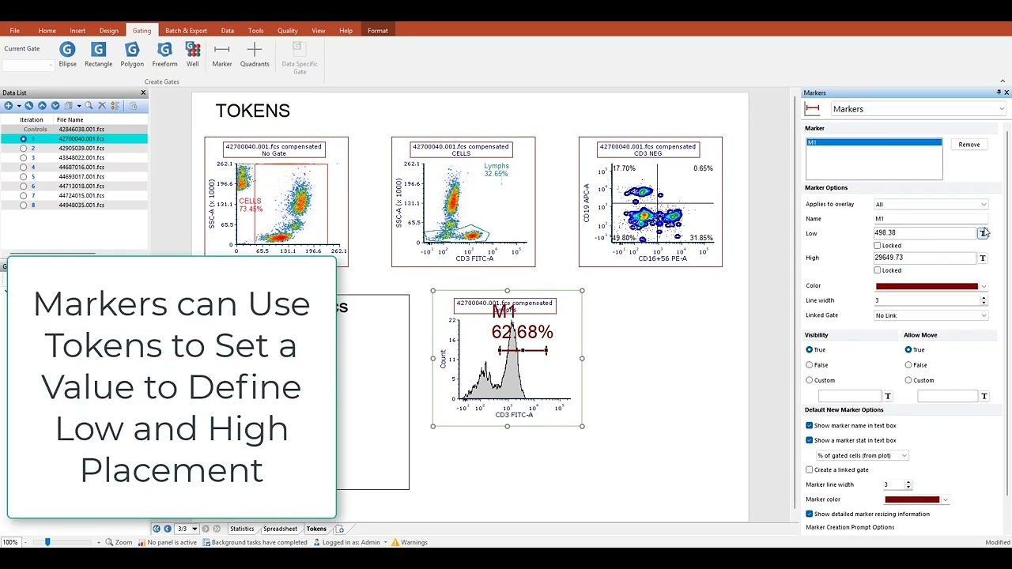Screen dimensions: 1012x569
Task: Click the default Marker color swatch
Action: click(912, 500)
